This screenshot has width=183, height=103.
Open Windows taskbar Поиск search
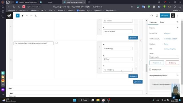(x=84, y=100)
